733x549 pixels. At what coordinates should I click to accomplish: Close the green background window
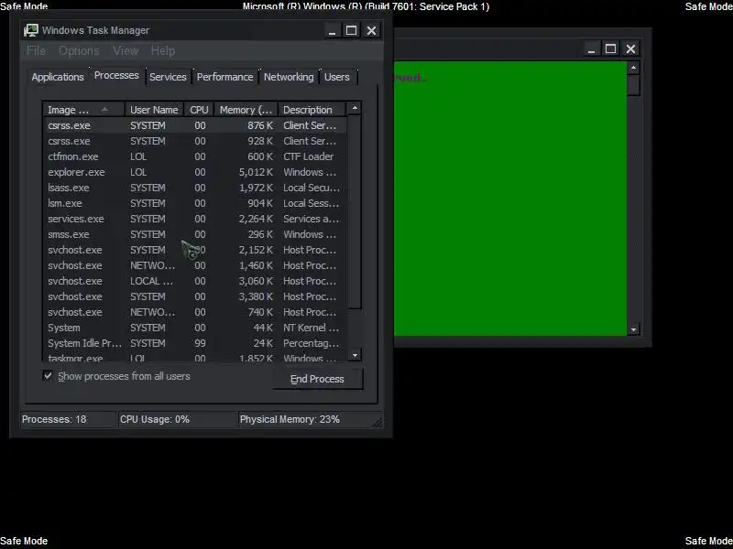[630, 49]
